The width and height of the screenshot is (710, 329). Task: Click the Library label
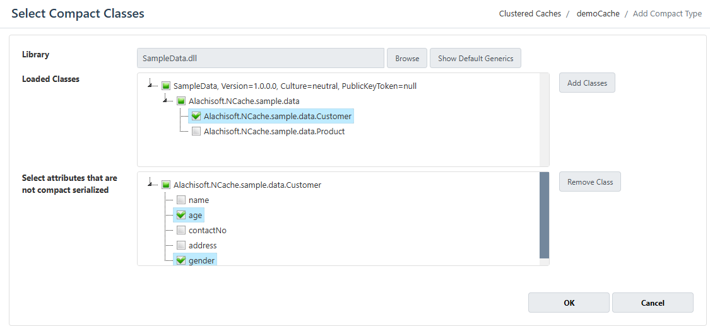click(x=36, y=54)
